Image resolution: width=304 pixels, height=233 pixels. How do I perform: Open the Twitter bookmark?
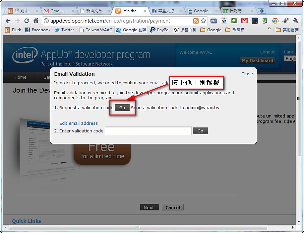point(64,30)
